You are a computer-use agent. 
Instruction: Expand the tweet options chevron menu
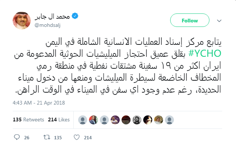coord(219,21)
